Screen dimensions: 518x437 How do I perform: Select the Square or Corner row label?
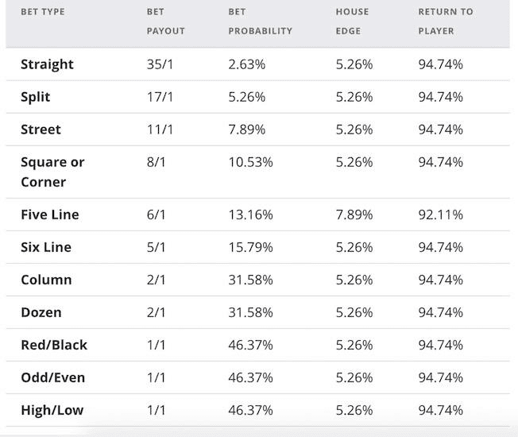[52, 172]
